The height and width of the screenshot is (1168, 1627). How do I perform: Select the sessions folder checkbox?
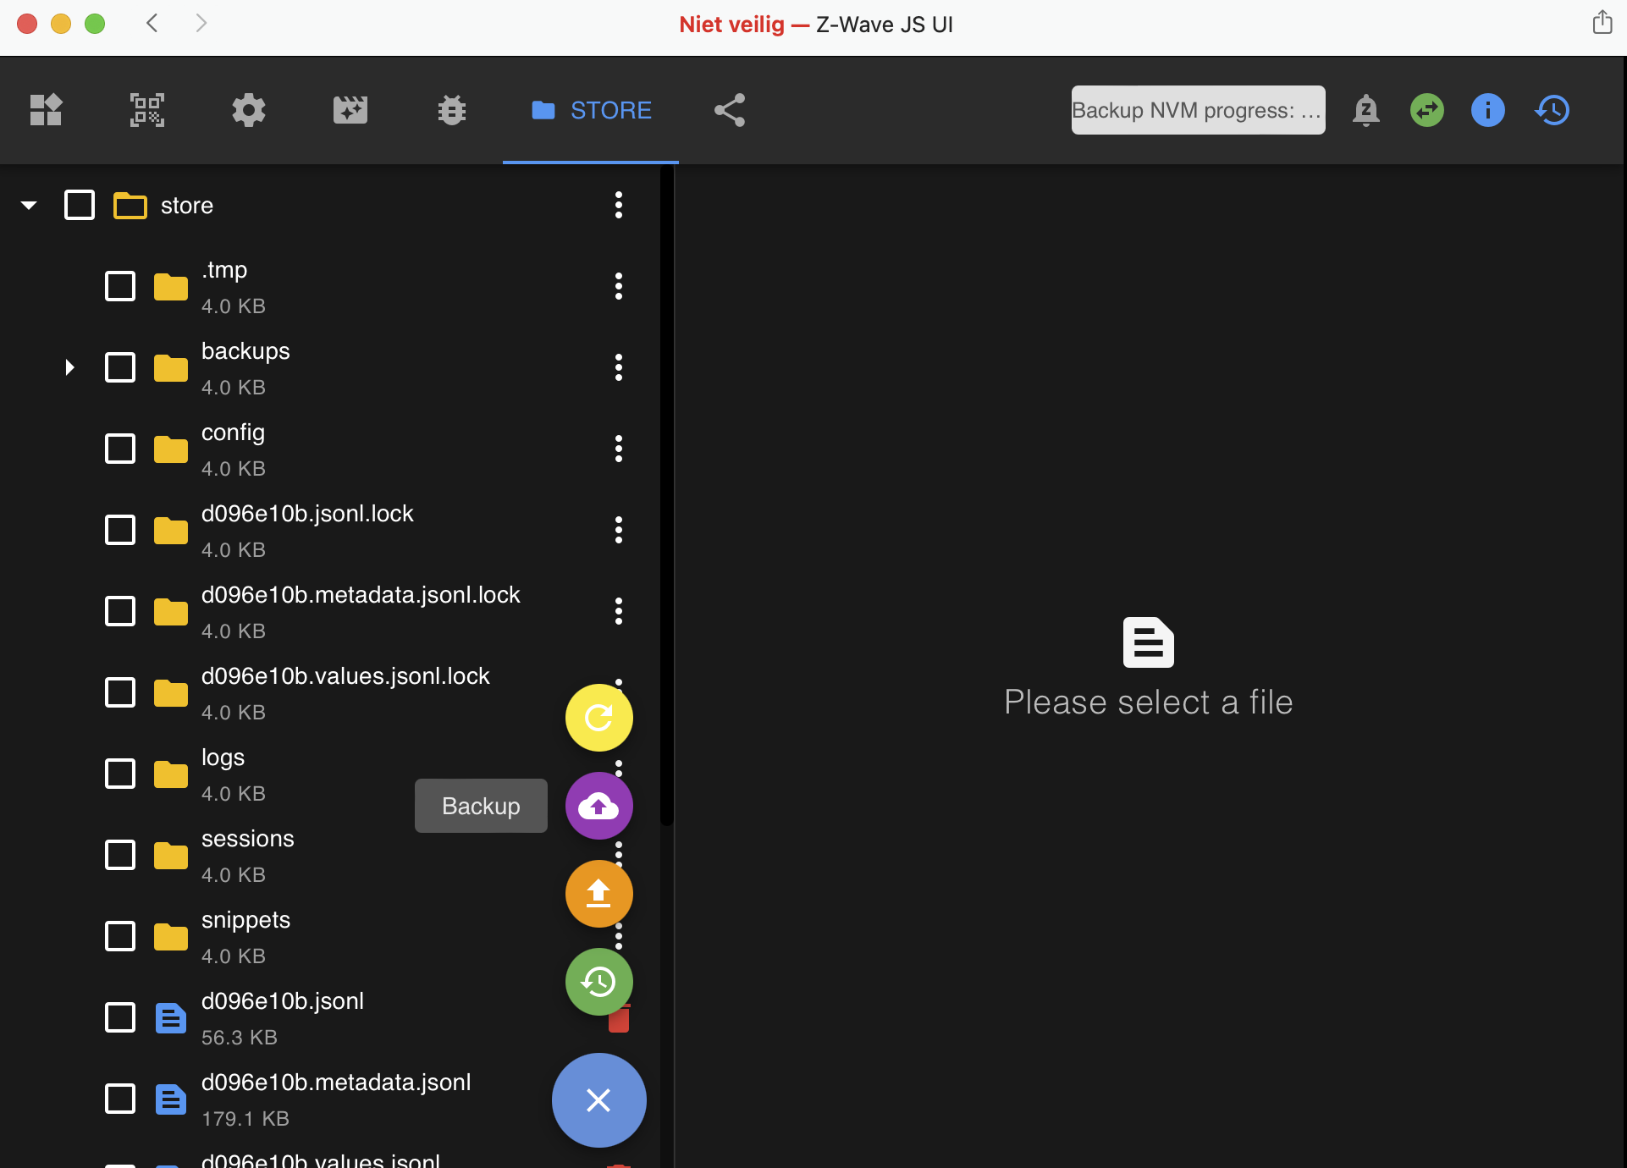click(120, 855)
